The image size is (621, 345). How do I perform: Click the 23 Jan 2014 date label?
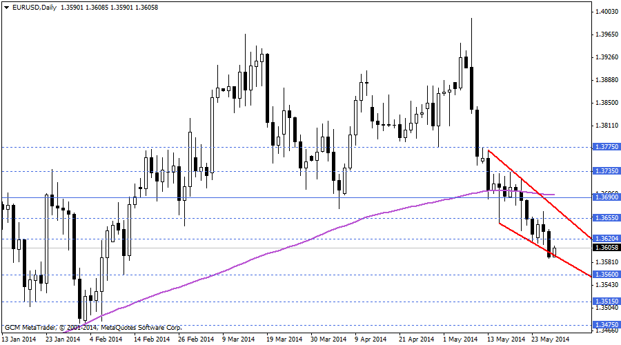tap(63, 339)
